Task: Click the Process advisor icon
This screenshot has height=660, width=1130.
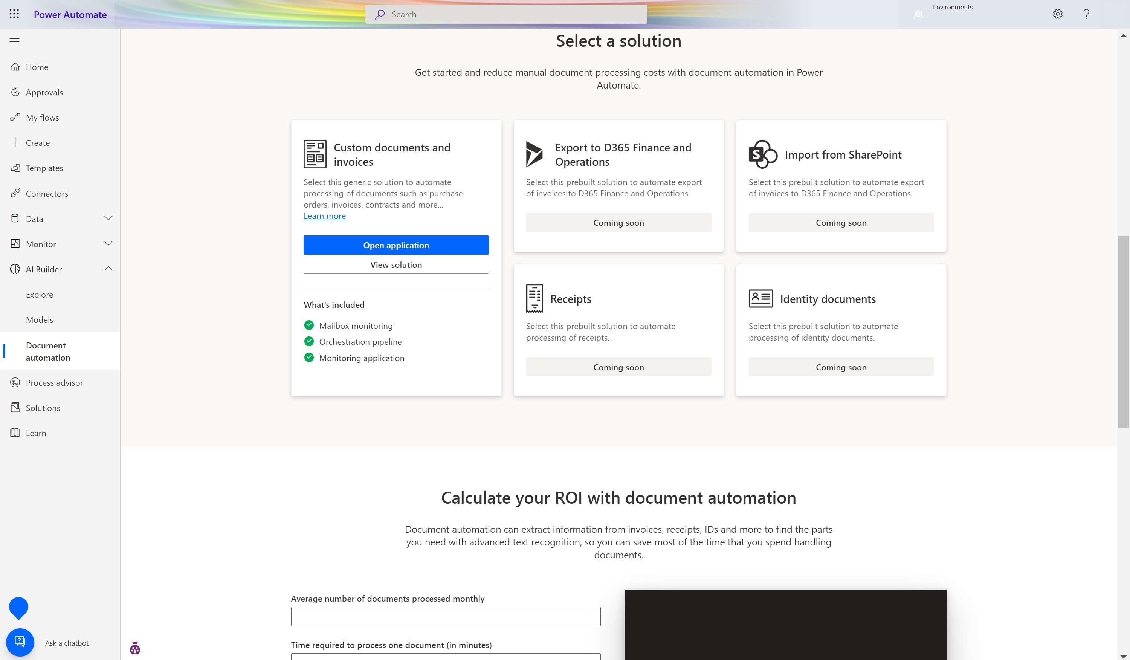Action: pyautogui.click(x=15, y=382)
